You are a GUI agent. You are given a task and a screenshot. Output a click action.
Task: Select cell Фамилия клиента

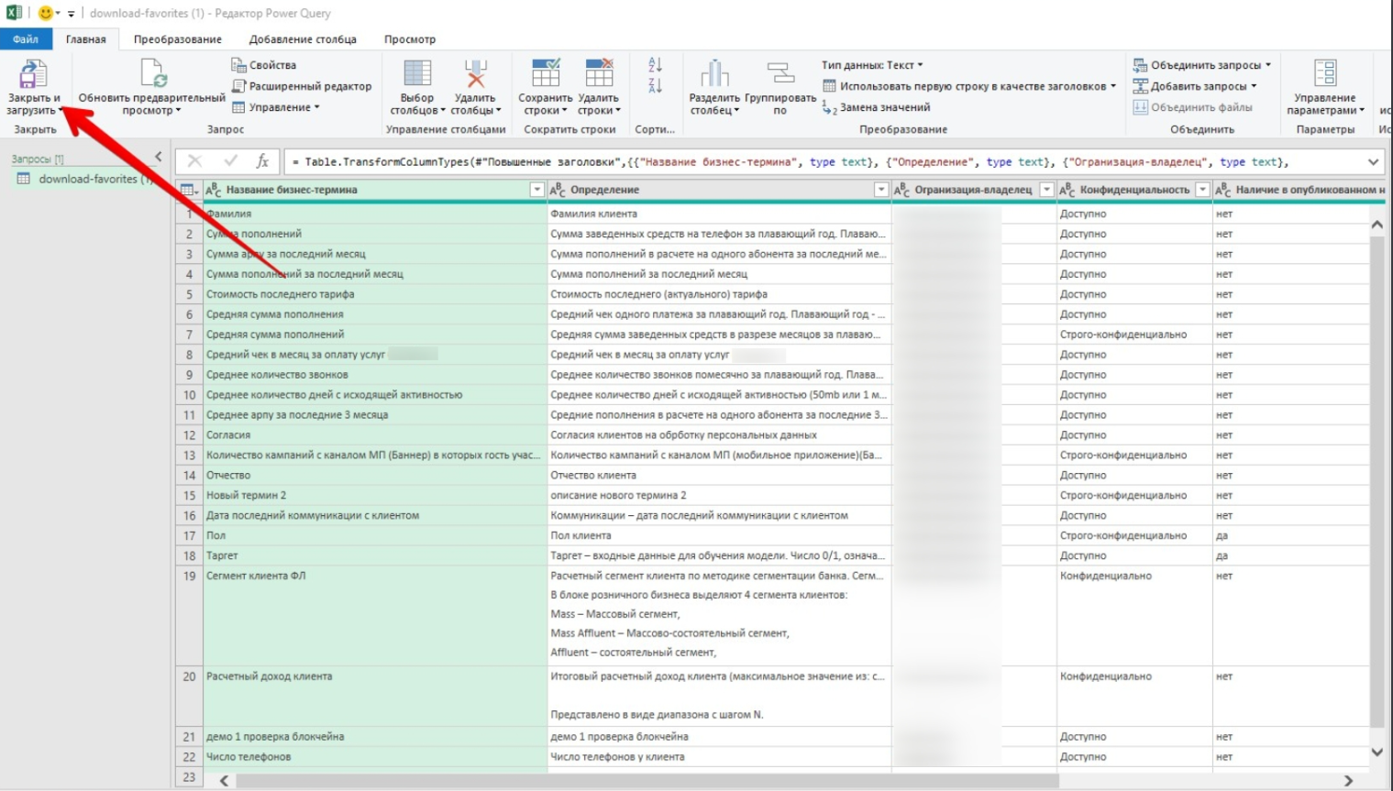719,214
